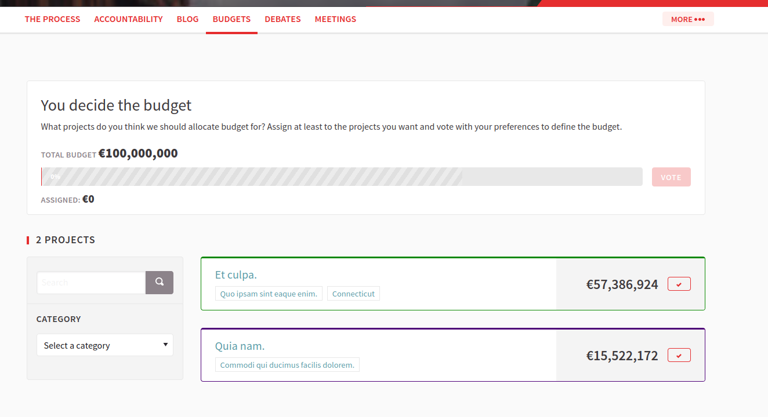Image resolution: width=768 pixels, height=417 pixels.
Task: Open the "Et culpa." project
Action: point(236,275)
